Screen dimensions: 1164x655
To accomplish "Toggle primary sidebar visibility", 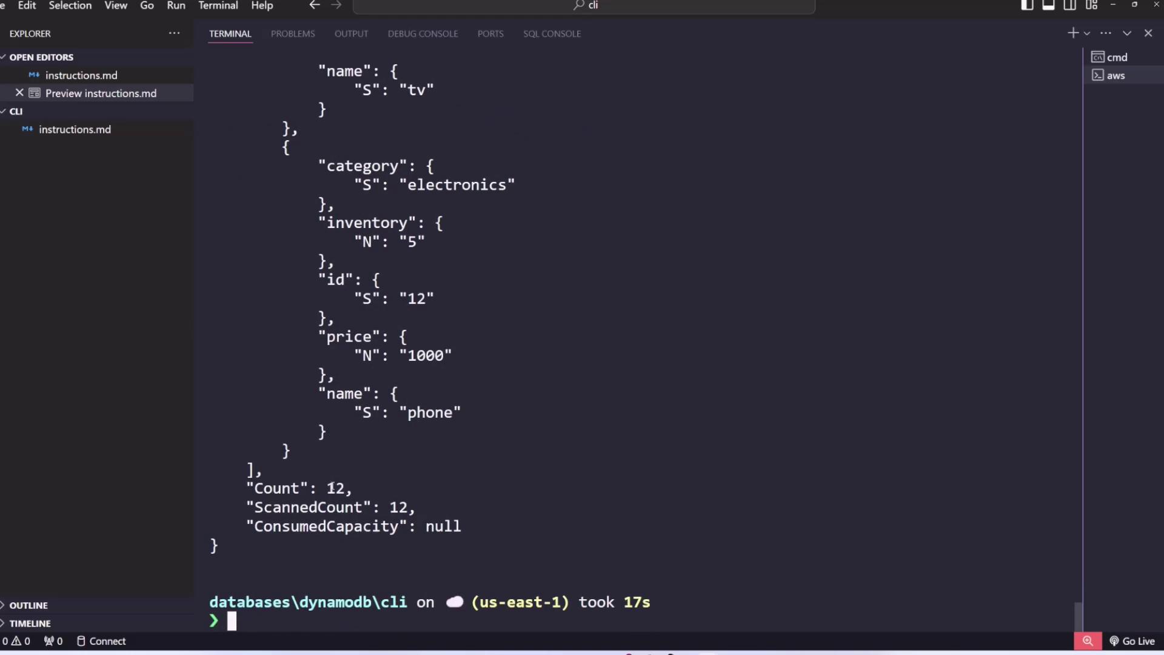I will click(1027, 5).
